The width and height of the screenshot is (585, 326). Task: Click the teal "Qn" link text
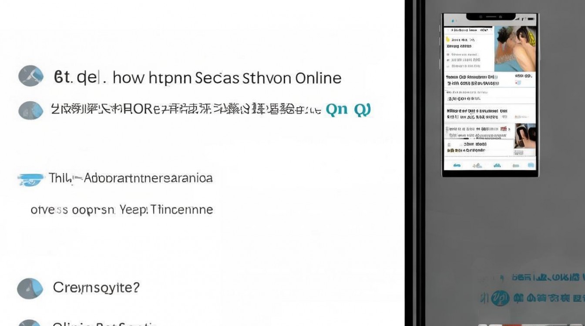pos(336,109)
